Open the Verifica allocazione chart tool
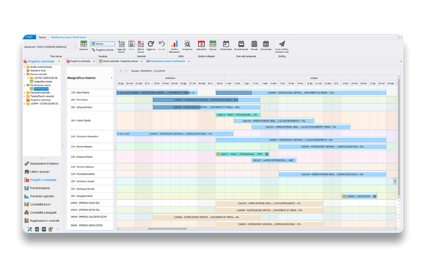426x267 pixels. point(175,46)
